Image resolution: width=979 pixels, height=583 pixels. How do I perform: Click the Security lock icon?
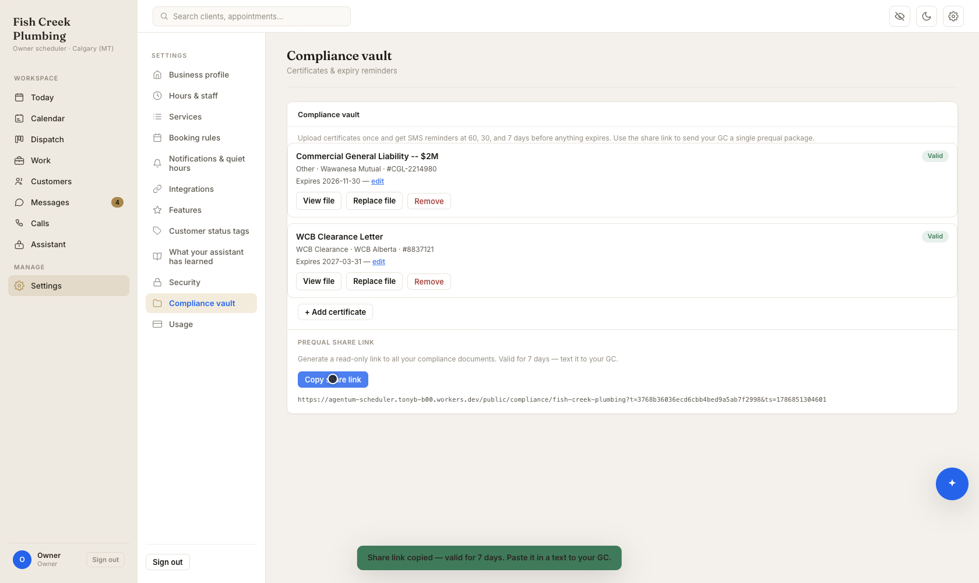coord(157,282)
